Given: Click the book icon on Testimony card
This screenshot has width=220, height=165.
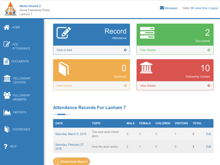Looking at the screenshot, I should (x=63, y=69).
